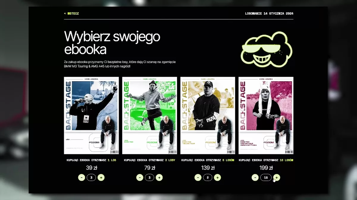The image size is (357, 200).
Task: Open the green Backstage ebook cover
Action: (x=150, y=116)
